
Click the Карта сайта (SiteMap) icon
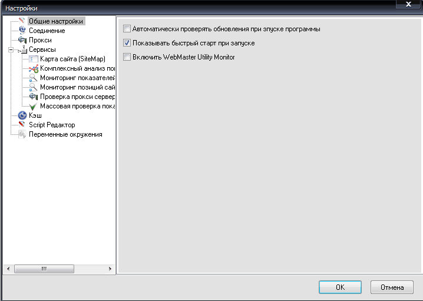[x=34, y=59]
